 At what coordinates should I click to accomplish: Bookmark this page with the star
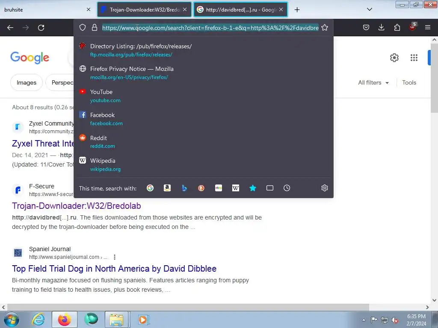click(325, 28)
